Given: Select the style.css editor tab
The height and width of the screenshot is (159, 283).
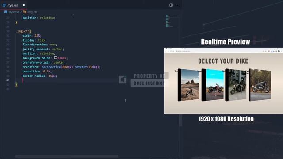Looking at the screenshot, I should point(14,5).
